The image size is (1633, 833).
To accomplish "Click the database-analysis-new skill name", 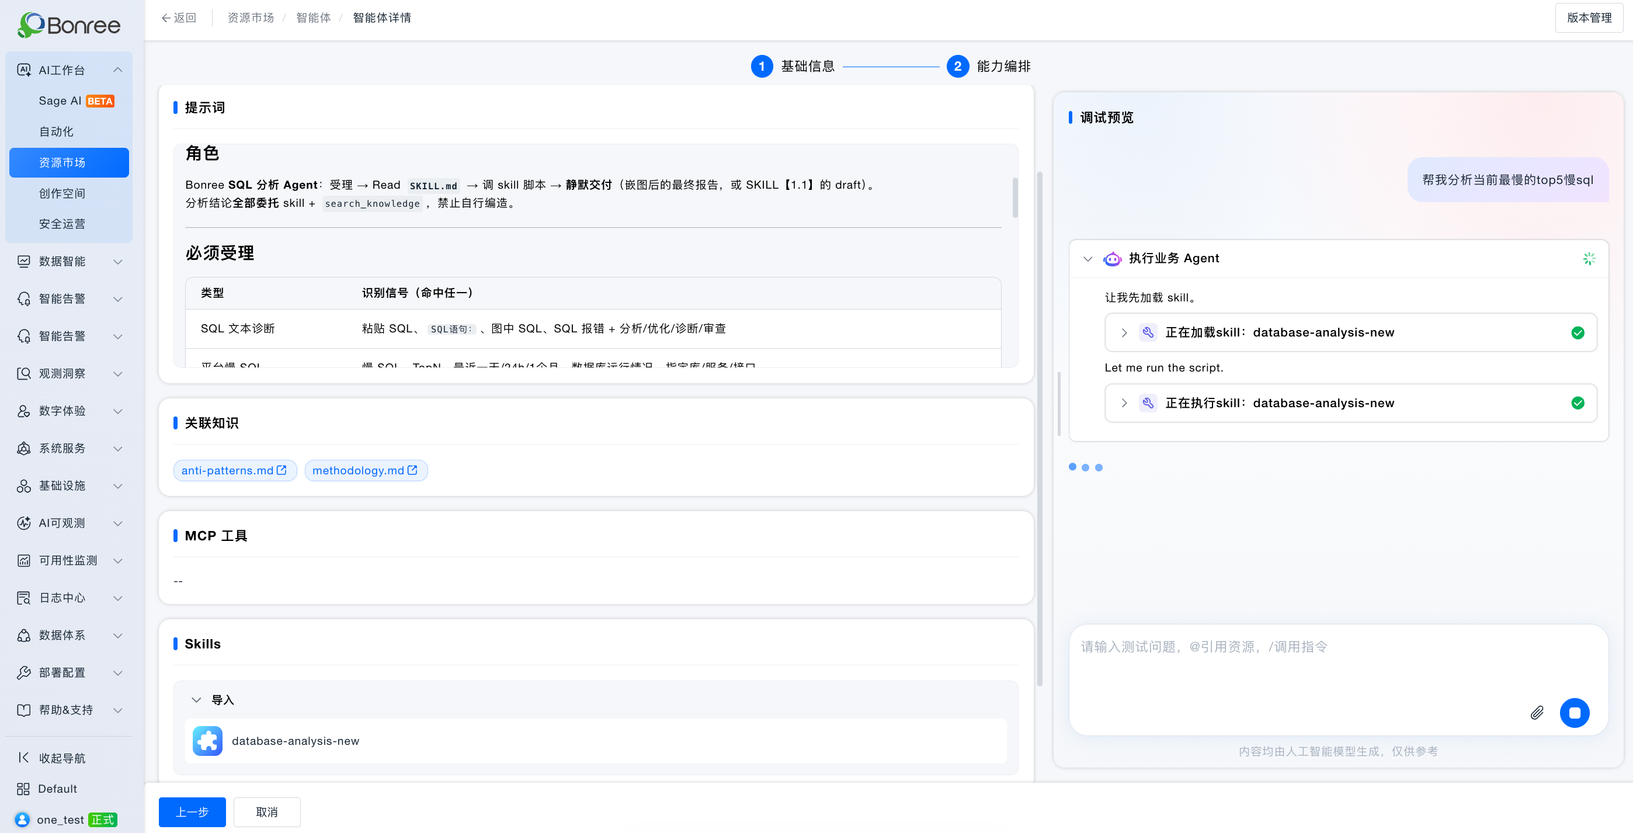I will tap(296, 741).
